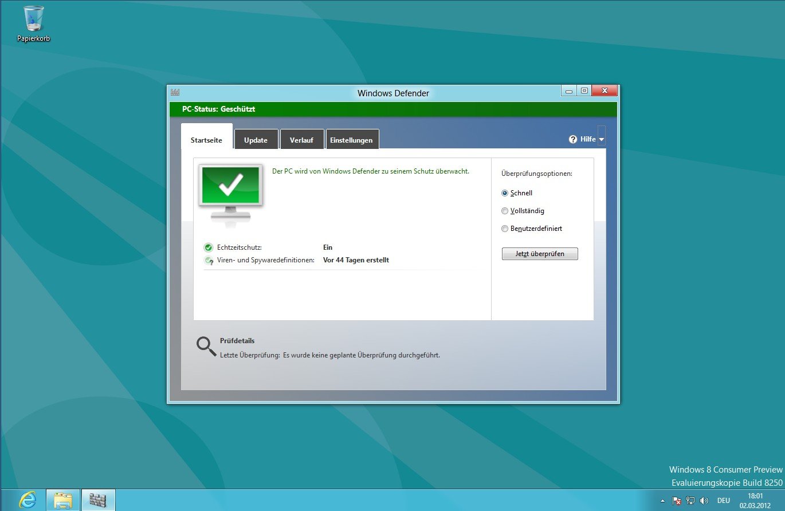Open Action Center flag in system tray
The width and height of the screenshot is (785, 511).
[677, 501]
